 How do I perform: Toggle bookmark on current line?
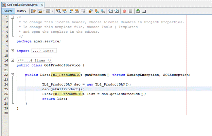click(103, 11)
